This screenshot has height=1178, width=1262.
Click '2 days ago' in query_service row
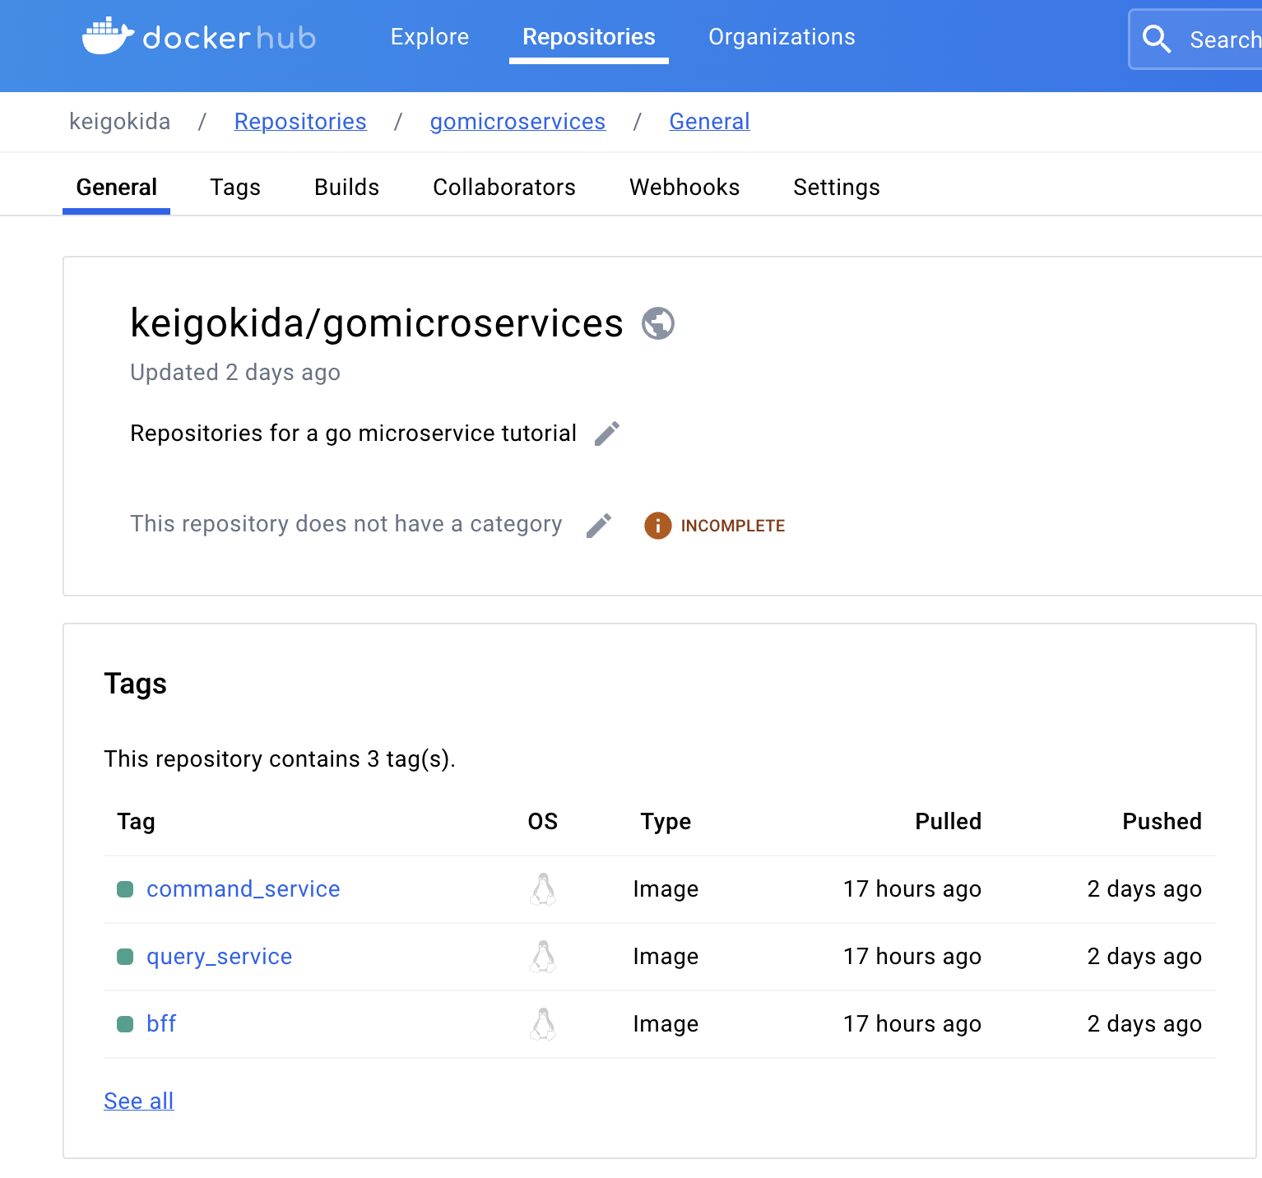point(1144,957)
